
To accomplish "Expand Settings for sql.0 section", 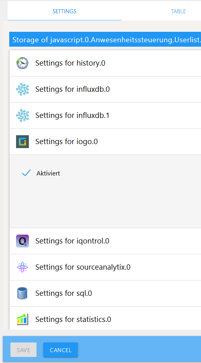I will pyautogui.click(x=105, y=293).
